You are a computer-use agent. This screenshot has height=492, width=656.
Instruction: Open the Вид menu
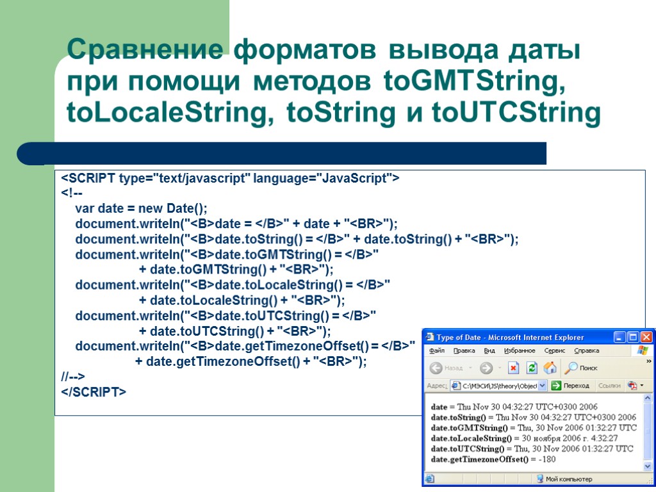tap(489, 350)
